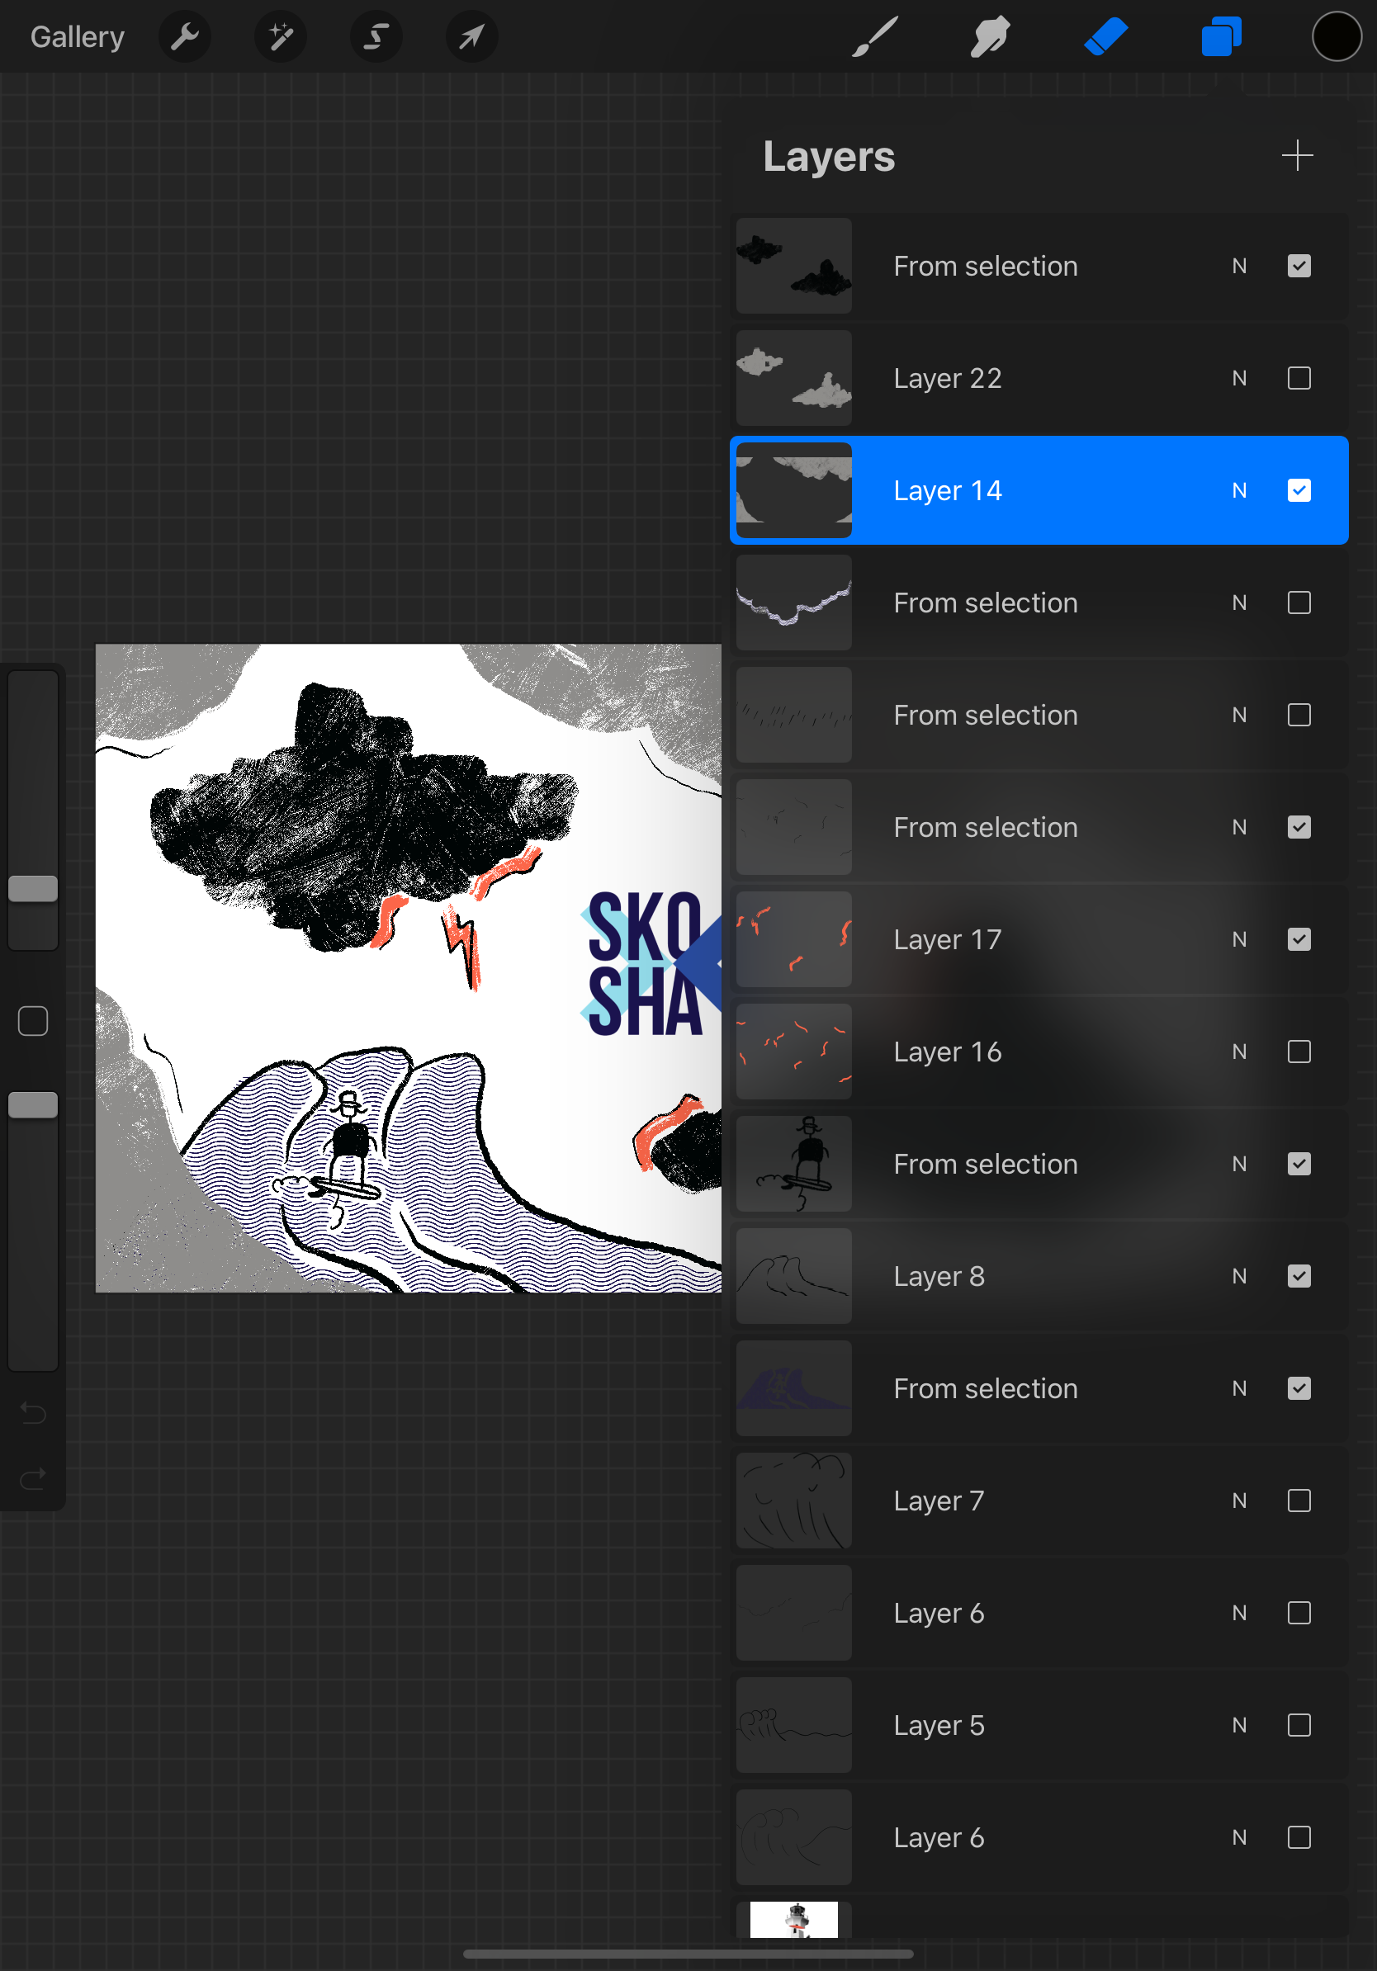Select the Paint brush tool

click(x=875, y=37)
